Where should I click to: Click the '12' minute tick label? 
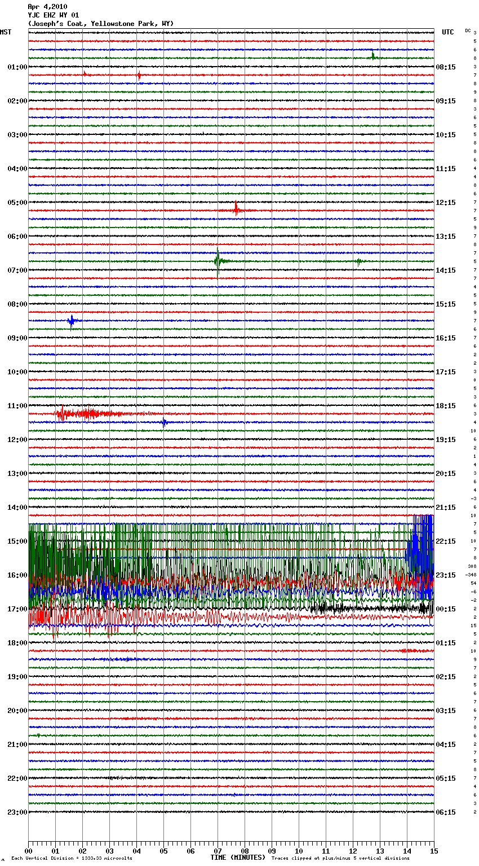353,851
